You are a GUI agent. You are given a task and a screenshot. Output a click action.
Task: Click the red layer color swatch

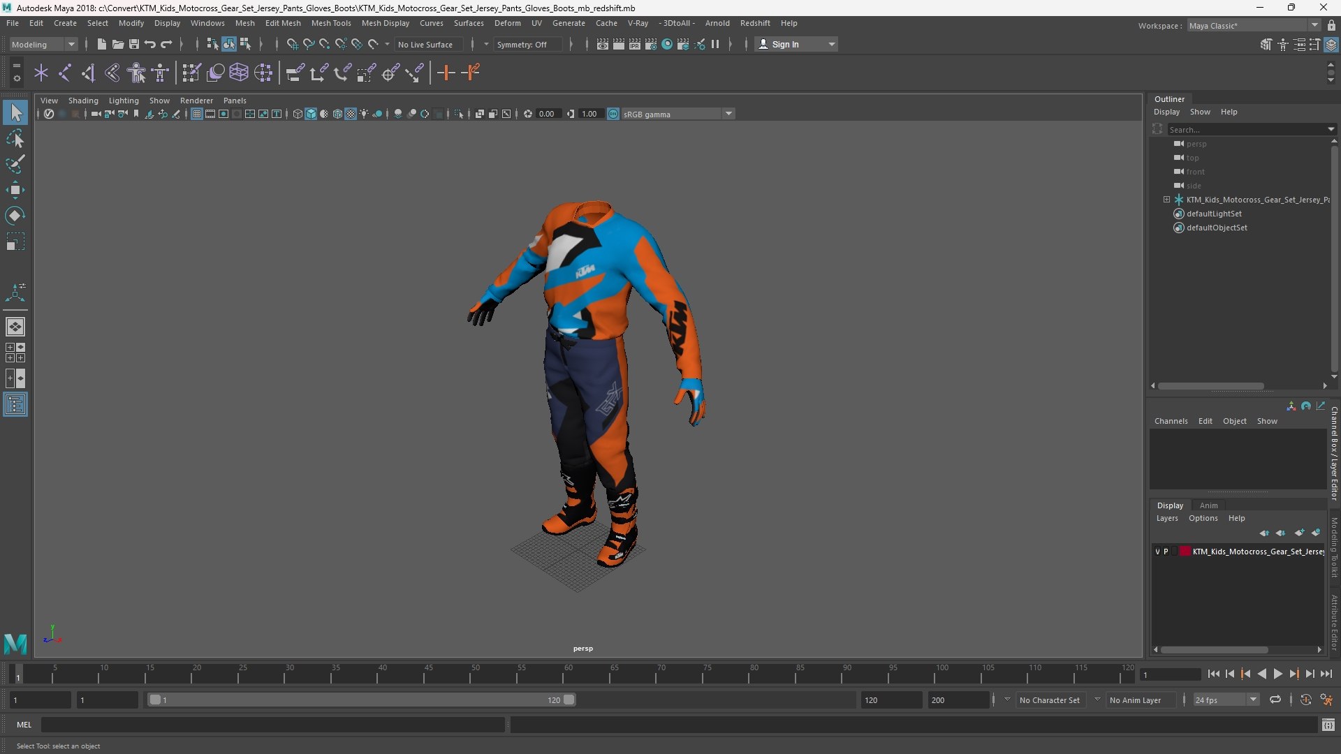[x=1185, y=552]
